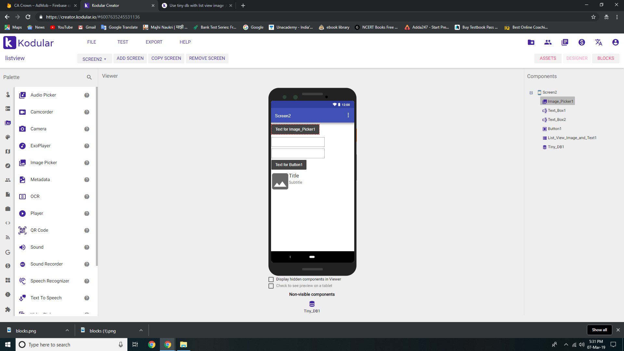
Task: Open the EXPORT menu
Action: (154, 42)
